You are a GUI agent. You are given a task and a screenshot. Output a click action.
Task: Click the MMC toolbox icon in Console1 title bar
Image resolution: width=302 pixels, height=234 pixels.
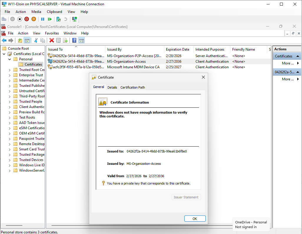(x=3, y=26)
